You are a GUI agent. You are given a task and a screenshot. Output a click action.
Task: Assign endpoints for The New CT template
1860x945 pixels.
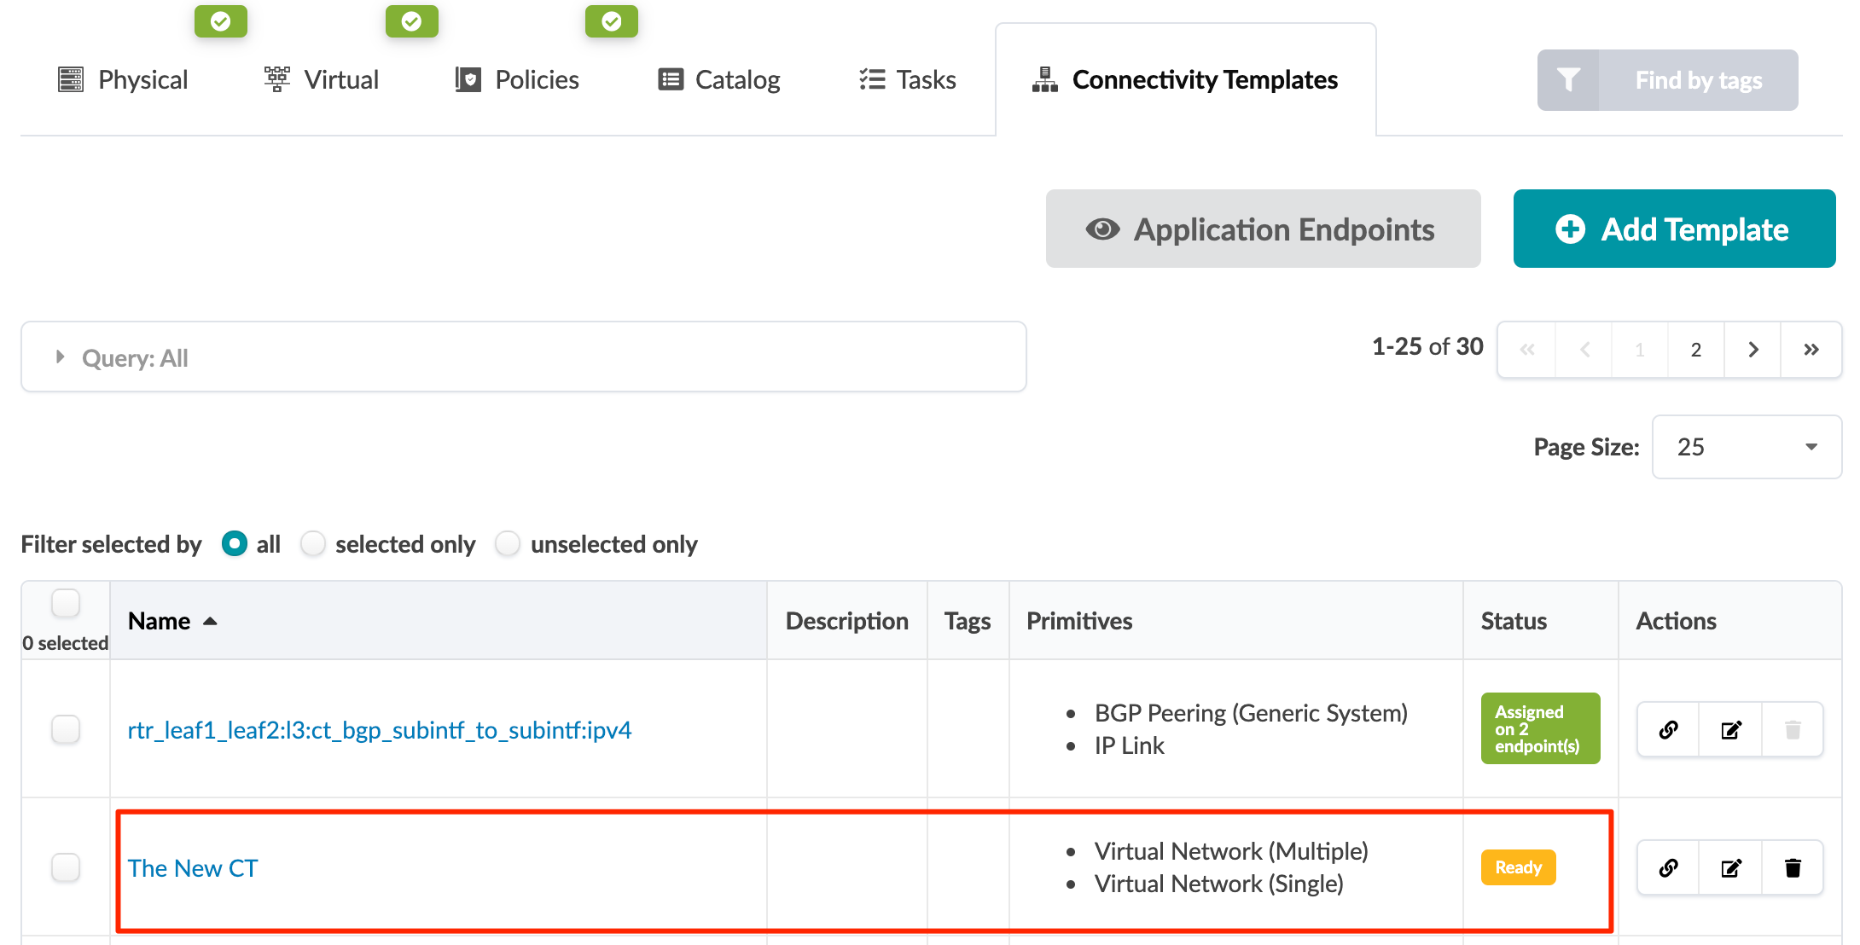[1666, 867]
